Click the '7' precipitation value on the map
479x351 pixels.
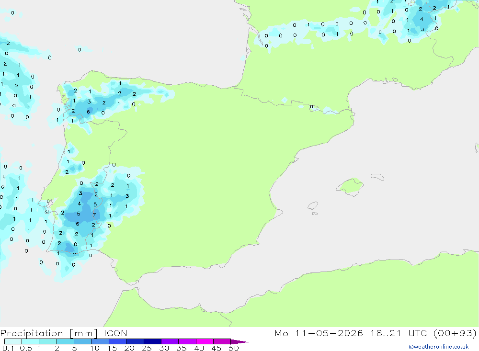click(94, 215)
